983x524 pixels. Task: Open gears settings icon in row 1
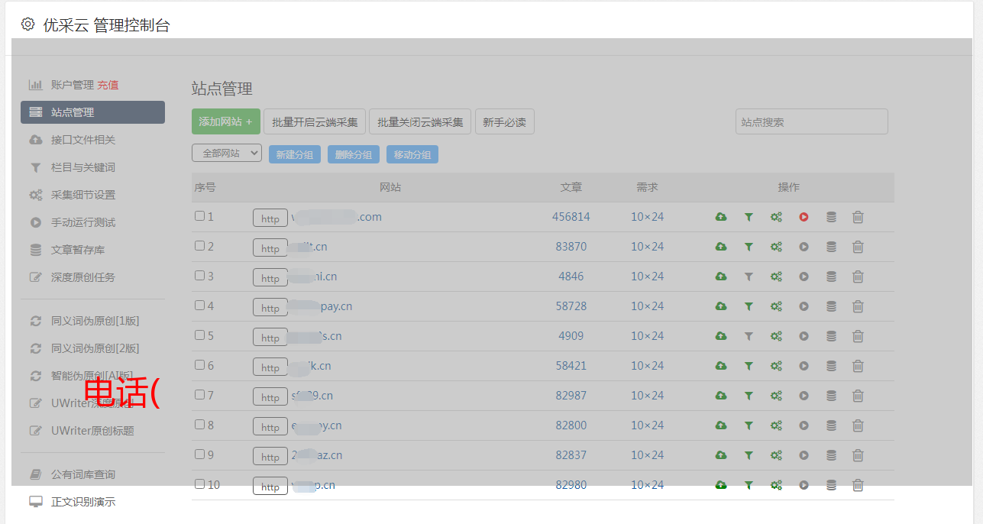click(x=776, y=217)
